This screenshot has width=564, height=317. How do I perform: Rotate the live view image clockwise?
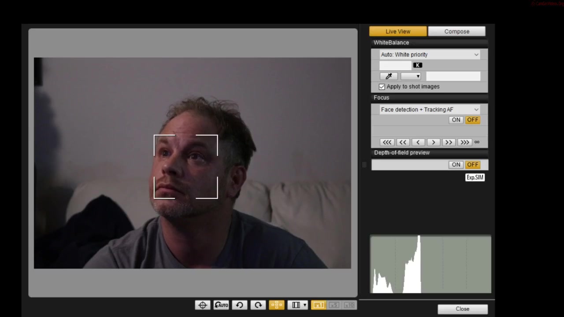[x=258, y=305]
